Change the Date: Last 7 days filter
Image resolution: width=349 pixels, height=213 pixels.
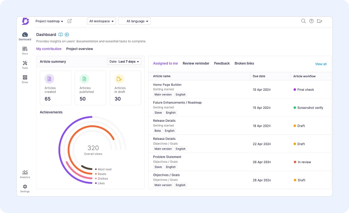[x=124, y=62]
